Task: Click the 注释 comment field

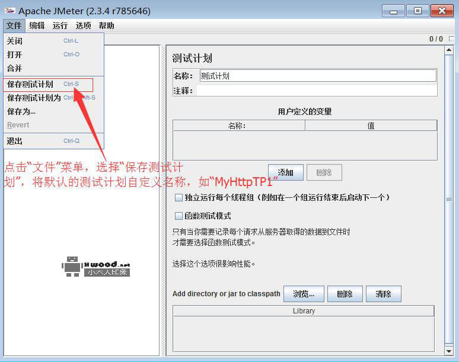Action: 317,91
